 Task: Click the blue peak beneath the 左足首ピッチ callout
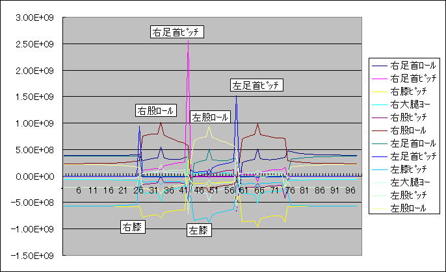(236, 97)
